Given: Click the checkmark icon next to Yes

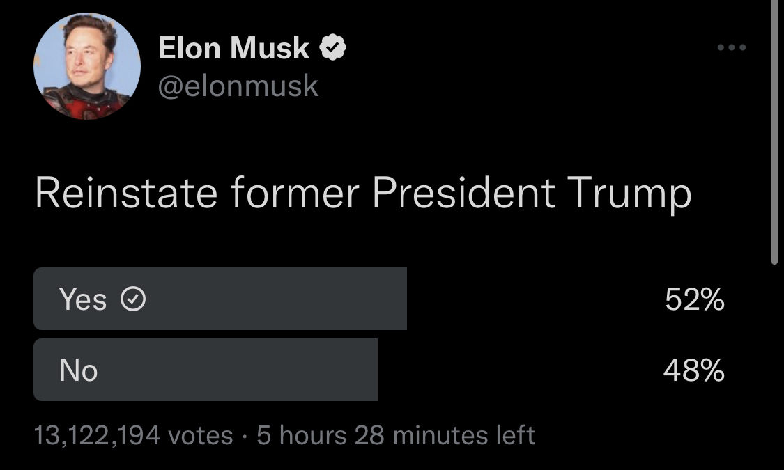Looking at the screenshot, I should click(134, 299).
